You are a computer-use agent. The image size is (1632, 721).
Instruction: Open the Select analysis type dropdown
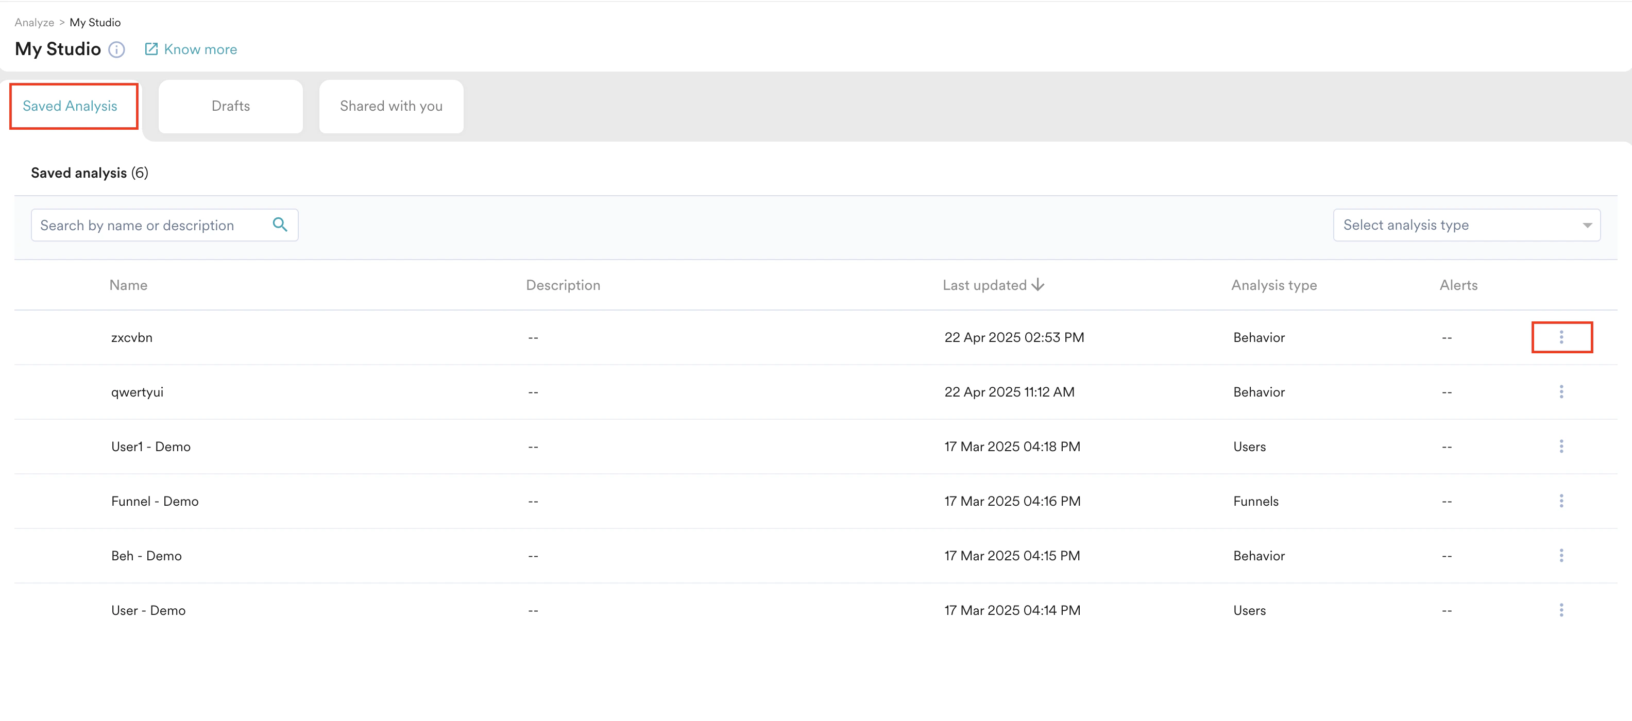pyautogui.click(x=1466, y=225)
